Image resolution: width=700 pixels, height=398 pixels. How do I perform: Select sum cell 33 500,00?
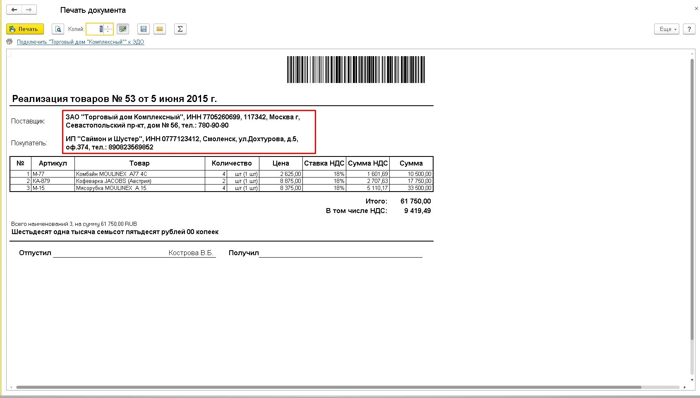pyautogui.click(x=411, y=188)
